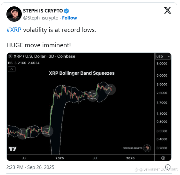This screenshot has width=180, height=175.
Task: Click the 3.5000 price axis label
Action: click(x=162, y=84)
